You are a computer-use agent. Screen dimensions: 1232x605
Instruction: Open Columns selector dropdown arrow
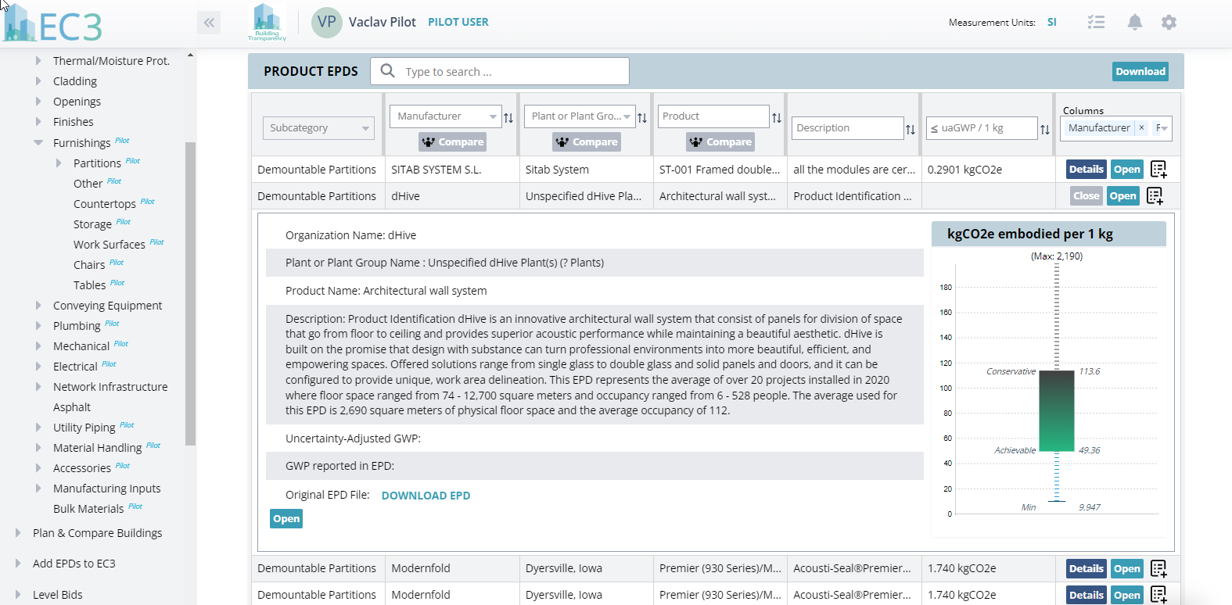point(1165,128)
